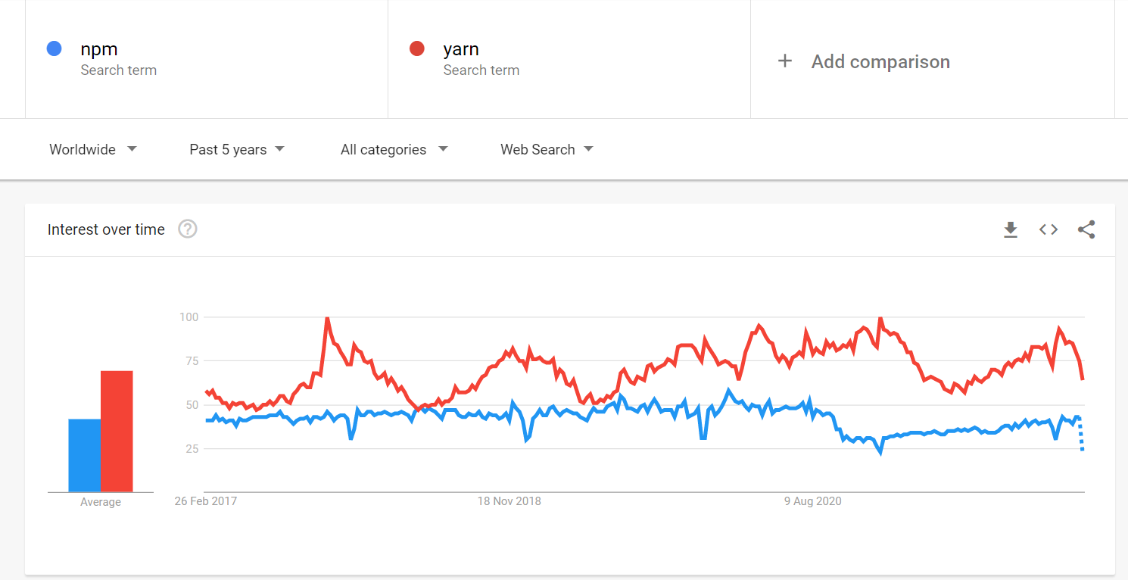Viewport: 1128px width, 580px height.
Task: Open the Worldwide region selector
Action: pos(83,149)
